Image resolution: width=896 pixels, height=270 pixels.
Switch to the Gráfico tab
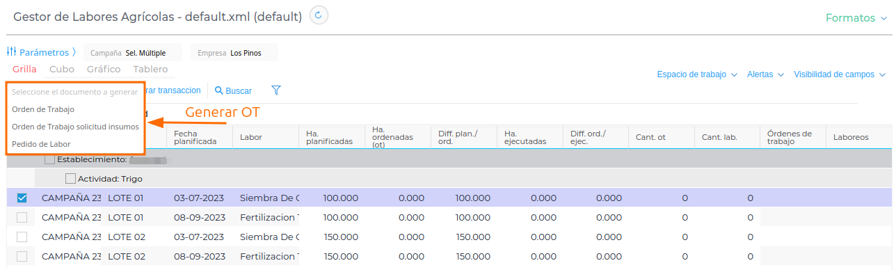[104, 69]
